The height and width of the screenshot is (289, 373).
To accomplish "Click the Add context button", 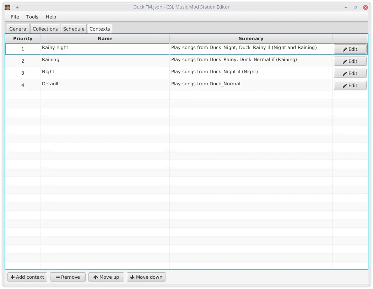I will [27, 277].
